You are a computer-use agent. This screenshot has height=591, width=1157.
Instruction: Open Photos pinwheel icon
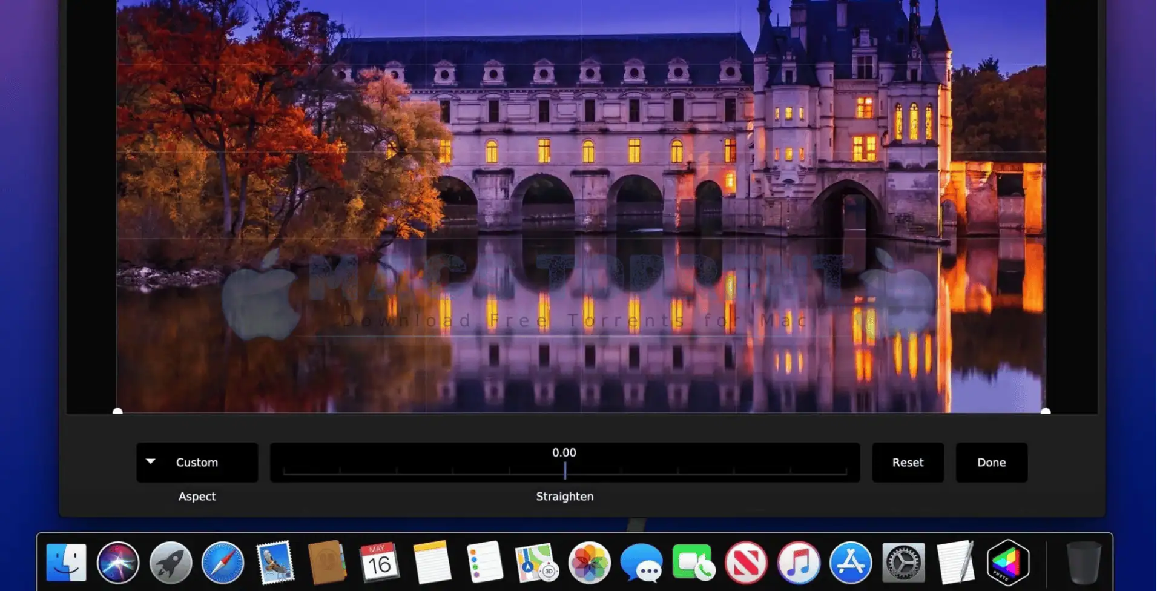tap(589, 563)
